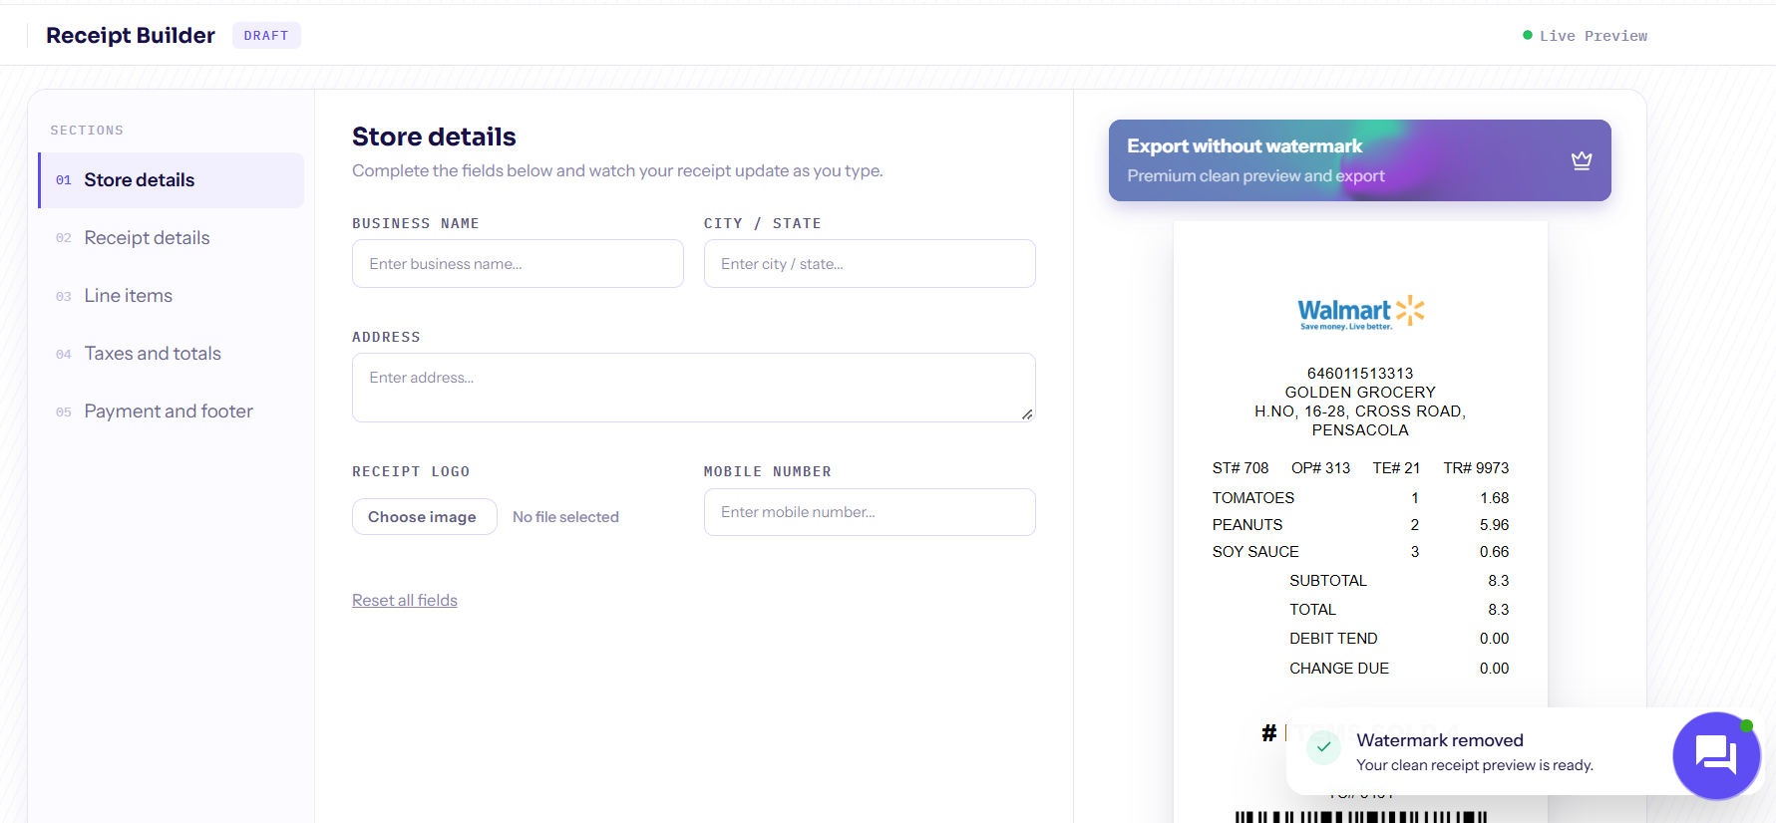Click the OP# 313 value on the receipt

point(1320,468)
